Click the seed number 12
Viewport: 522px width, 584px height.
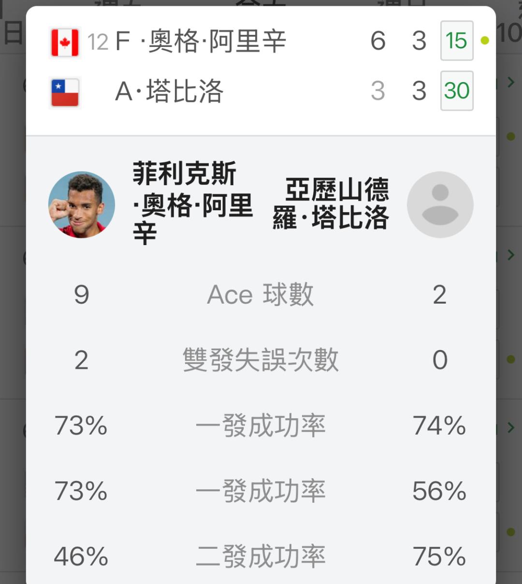click(98, 43)
